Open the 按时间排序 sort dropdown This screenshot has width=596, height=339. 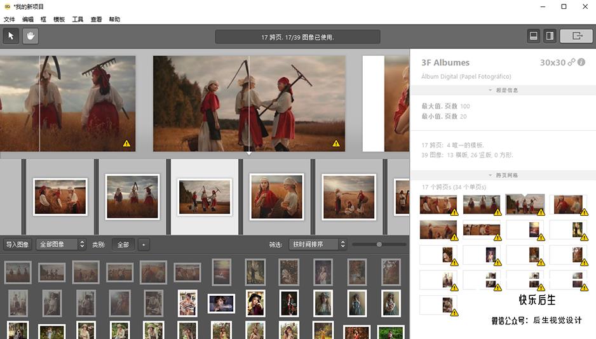[318, 244]
